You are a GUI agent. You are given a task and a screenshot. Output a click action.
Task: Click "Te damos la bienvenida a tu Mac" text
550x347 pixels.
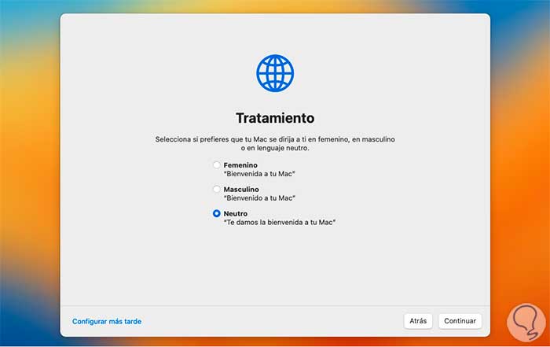click(x=280, y=222)
